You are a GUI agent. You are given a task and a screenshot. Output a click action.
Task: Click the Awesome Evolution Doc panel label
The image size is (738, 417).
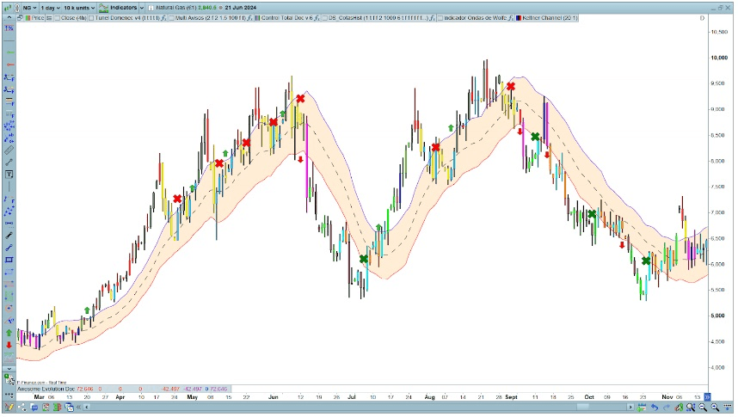45,389
